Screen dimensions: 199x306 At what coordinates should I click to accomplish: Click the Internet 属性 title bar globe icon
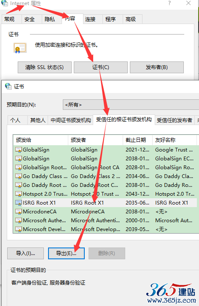pyautogui.click(x=4, y=3)
